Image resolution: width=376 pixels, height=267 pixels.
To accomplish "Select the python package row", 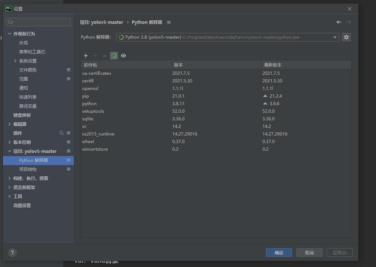I will click(x=216, y=104).
